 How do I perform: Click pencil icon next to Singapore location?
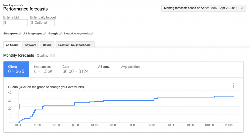(x=20, y=34)
